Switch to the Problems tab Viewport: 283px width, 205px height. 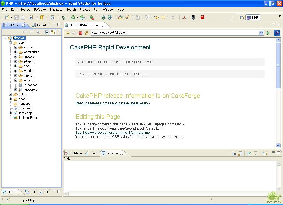coord(74,153)
